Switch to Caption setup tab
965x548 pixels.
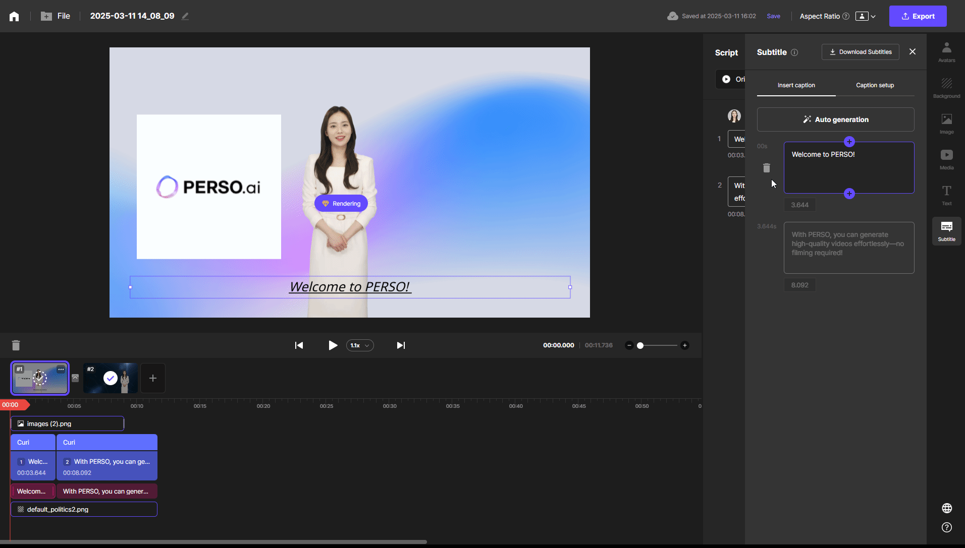pos(875,85)
